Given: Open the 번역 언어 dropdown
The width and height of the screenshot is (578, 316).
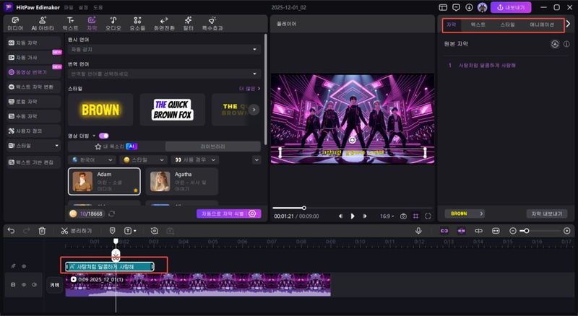Looking at the screenshot, I should (165, 74).
